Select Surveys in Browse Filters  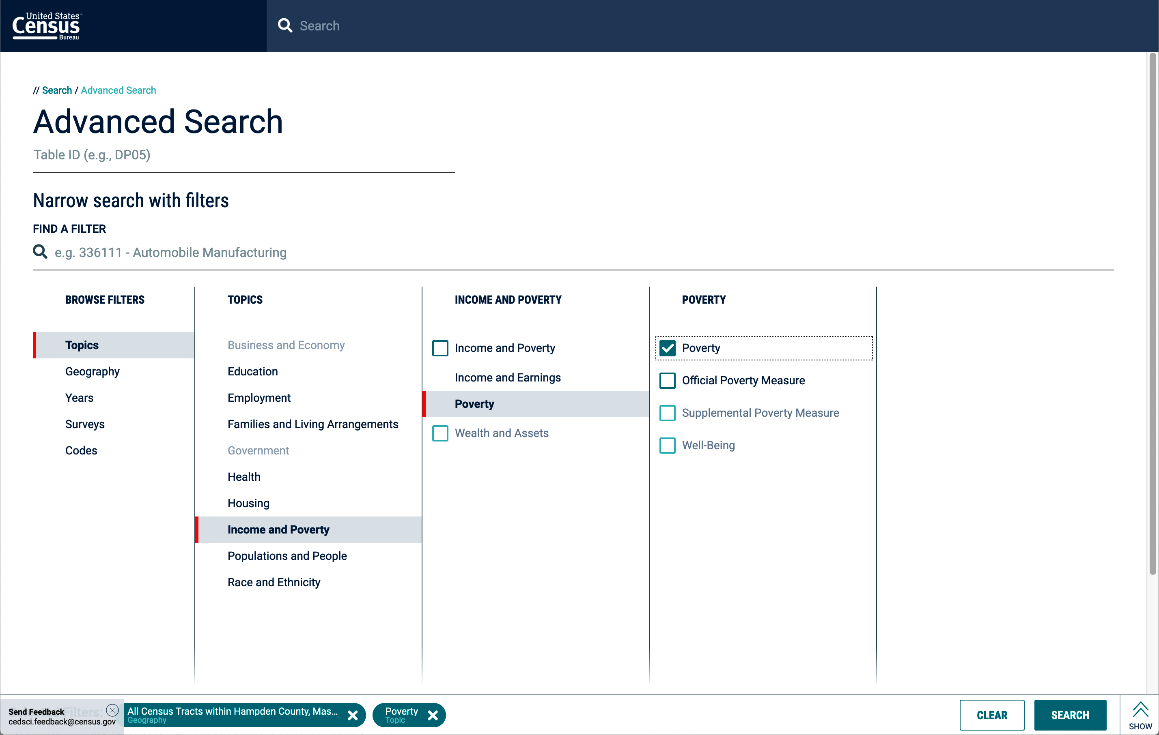(x=85, y=424)
